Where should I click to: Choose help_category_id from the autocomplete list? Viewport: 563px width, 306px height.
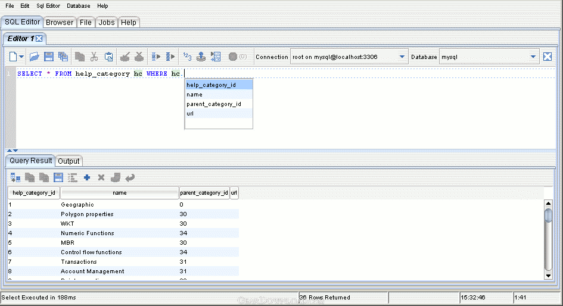click(x=219, y=85)
